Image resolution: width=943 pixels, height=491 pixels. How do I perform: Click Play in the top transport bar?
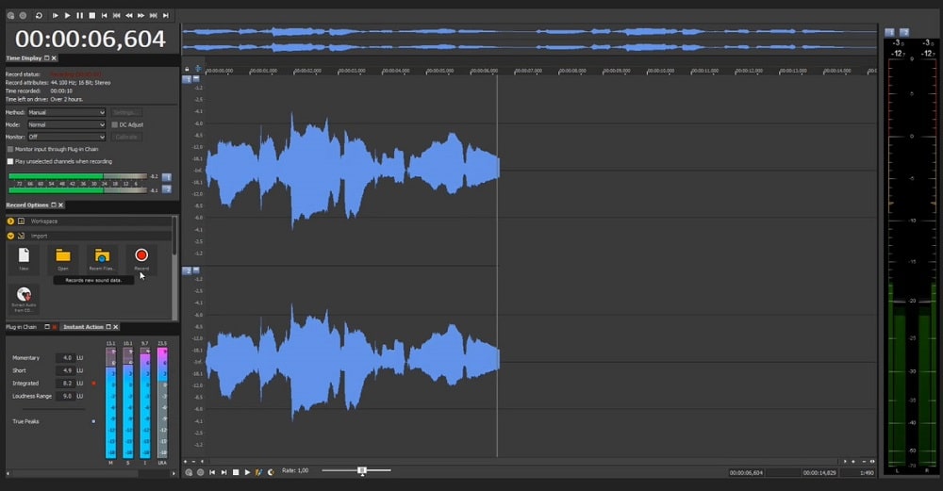67,16
